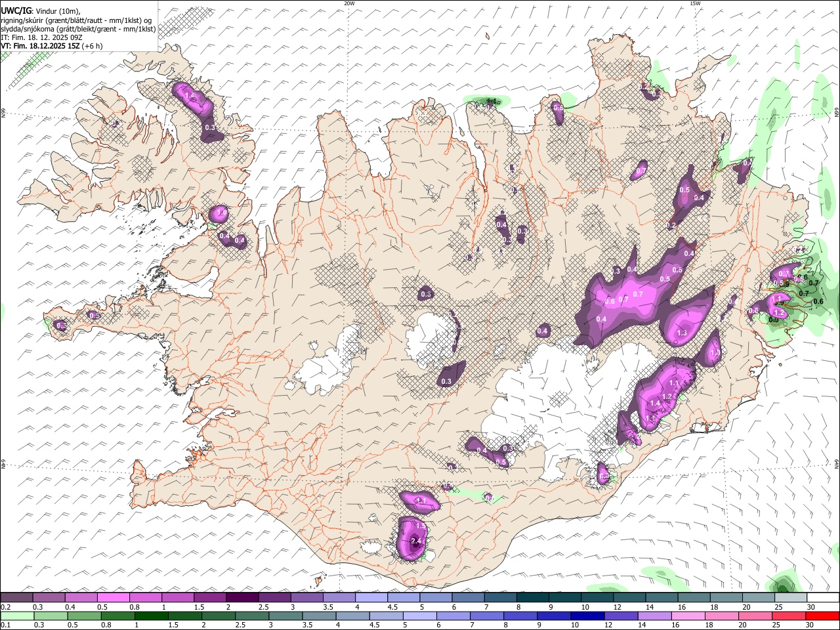Select the "IT: Fim. 18. 12. 2025 09Z" line
This screenshot has height=630, width=840.
[x=41, y=37]
